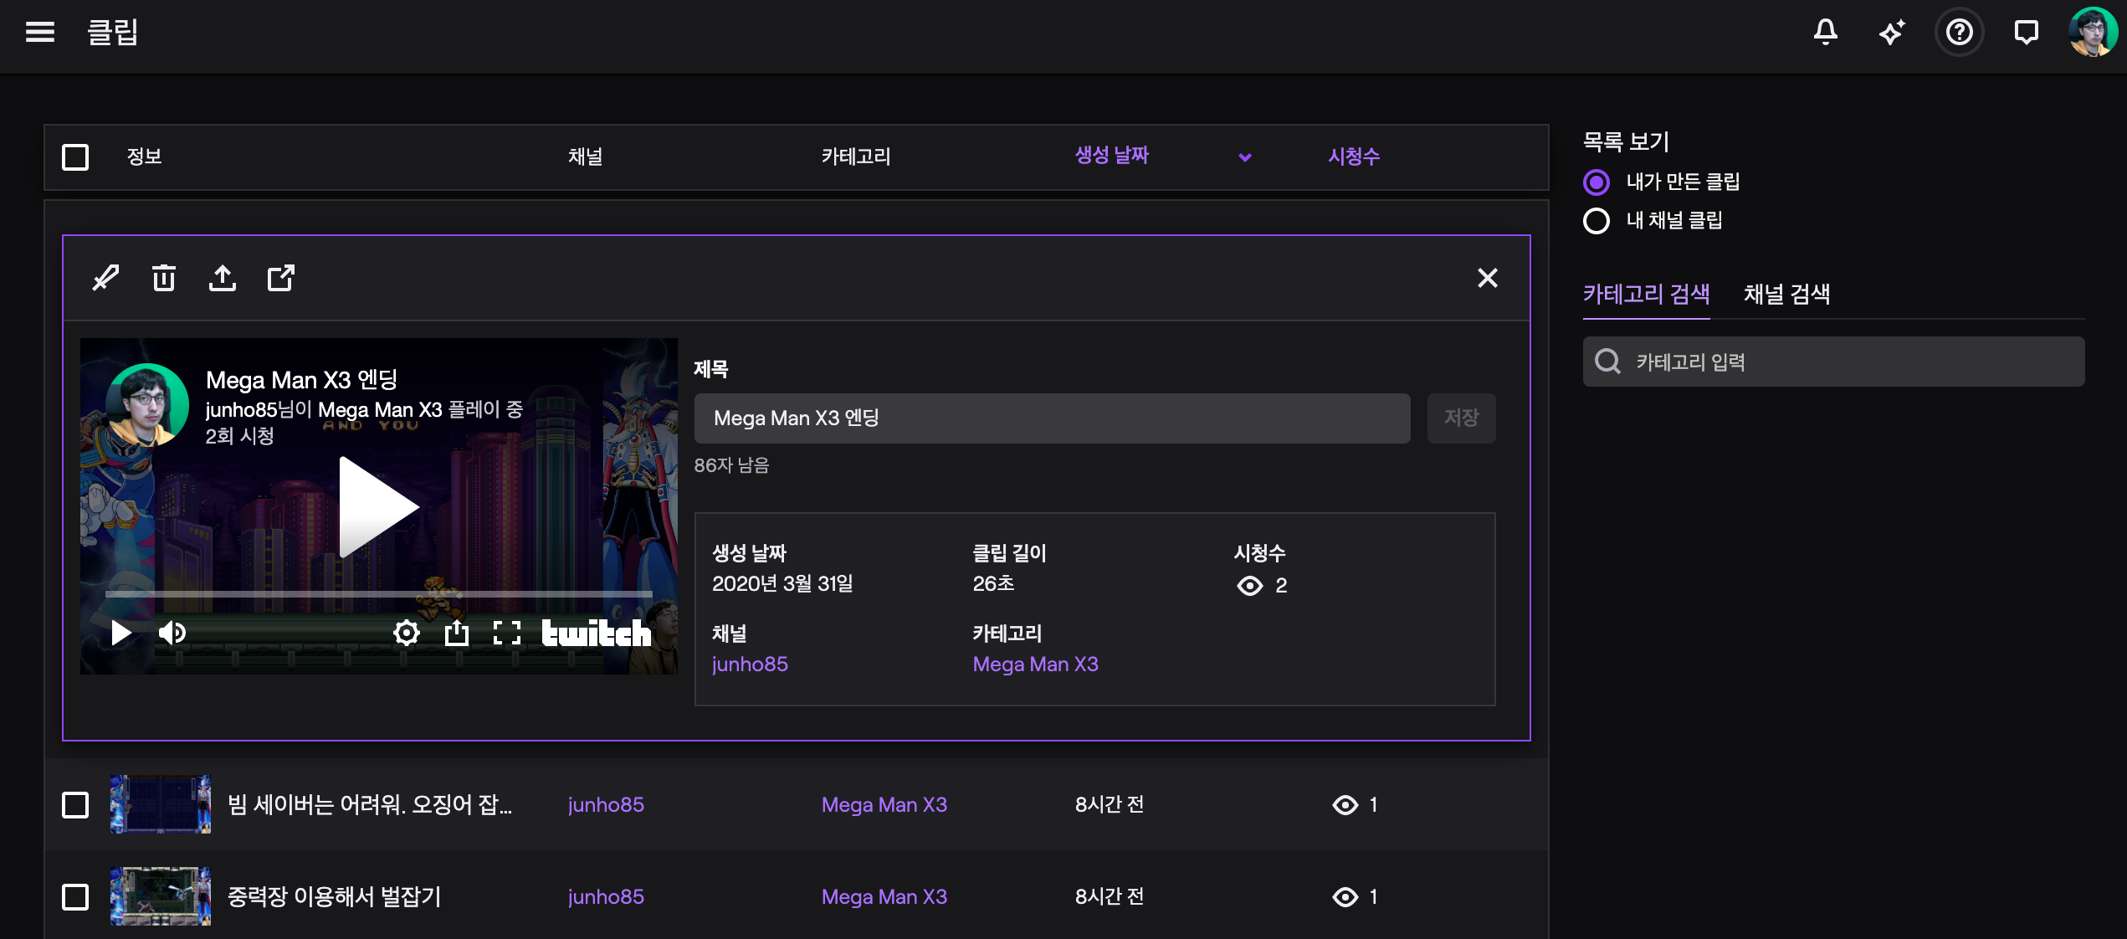Screen dimensions: 2127x939
Task: Open clip in new window icon
Action: tap(280, 278)
